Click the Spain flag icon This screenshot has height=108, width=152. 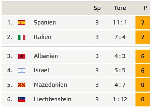click(x=22, y=23)
